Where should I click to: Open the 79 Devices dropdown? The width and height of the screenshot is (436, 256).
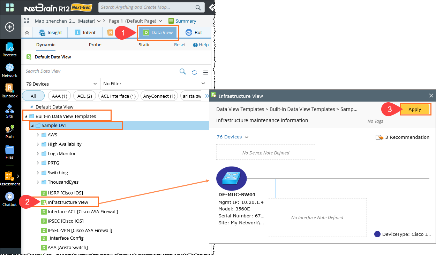(x=61, y=84)
